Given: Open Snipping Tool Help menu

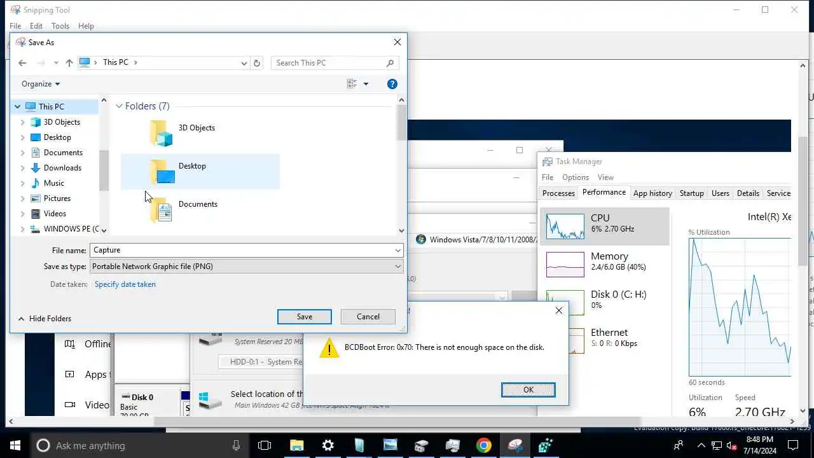Looking at the screenshot, I should (86, 26).
